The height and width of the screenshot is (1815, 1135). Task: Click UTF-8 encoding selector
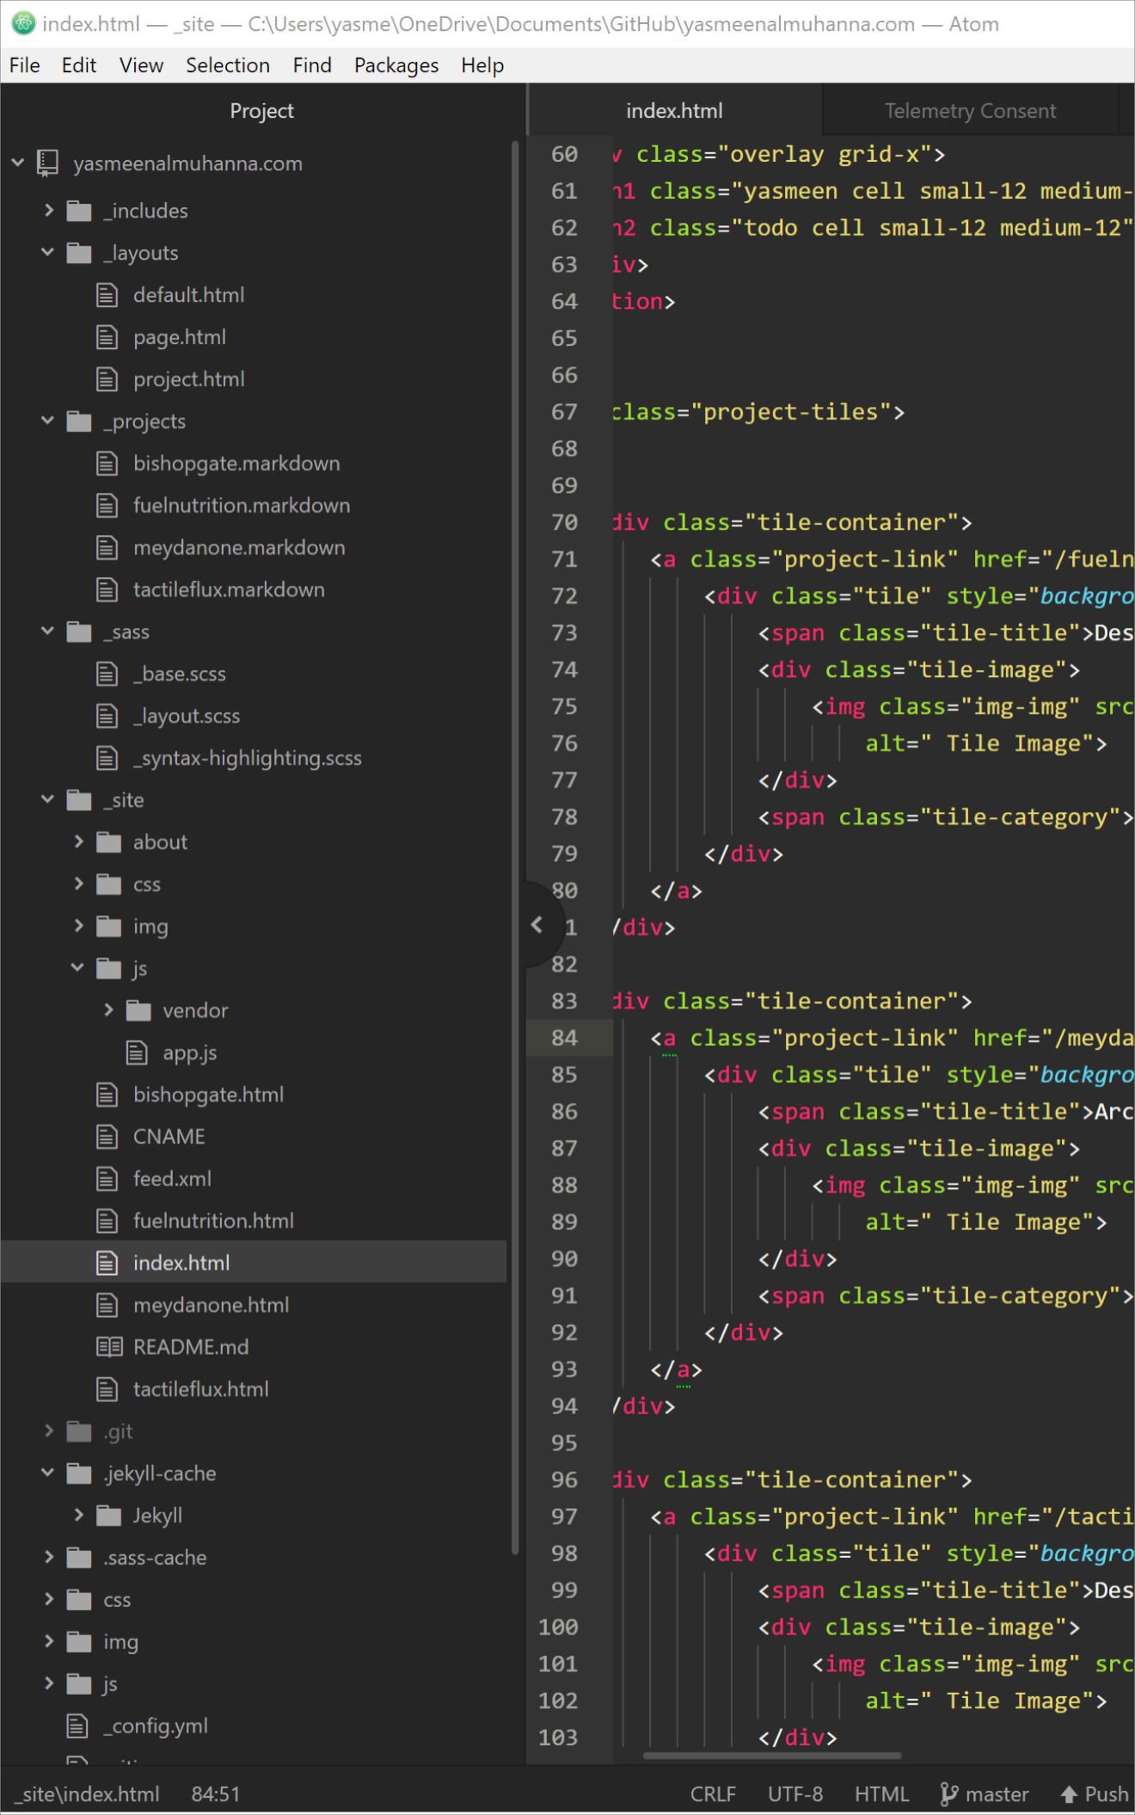click(x=795, y=1794)
